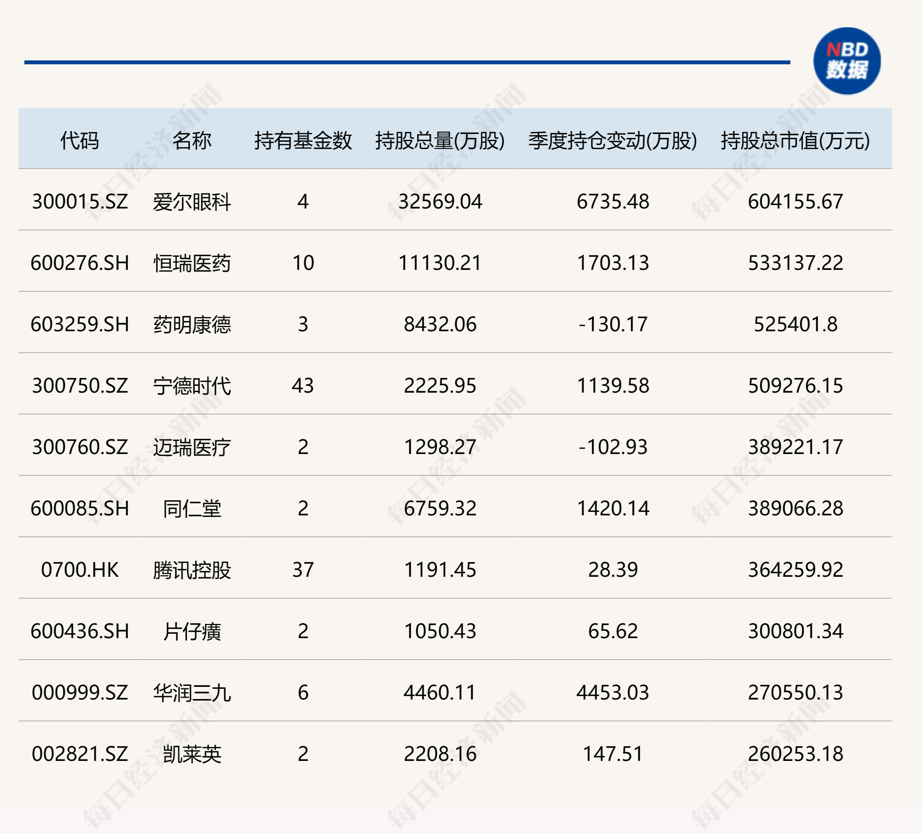Click stock name 片仔癀
The width and height of the screenshot is (922, 833).
192,632
